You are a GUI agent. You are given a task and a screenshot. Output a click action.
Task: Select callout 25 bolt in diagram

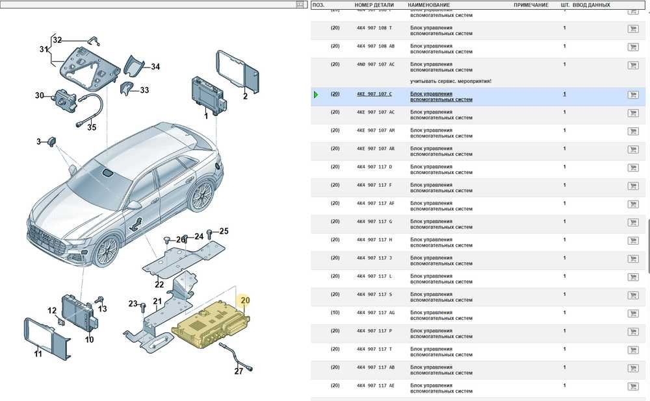tap(224, 231)
